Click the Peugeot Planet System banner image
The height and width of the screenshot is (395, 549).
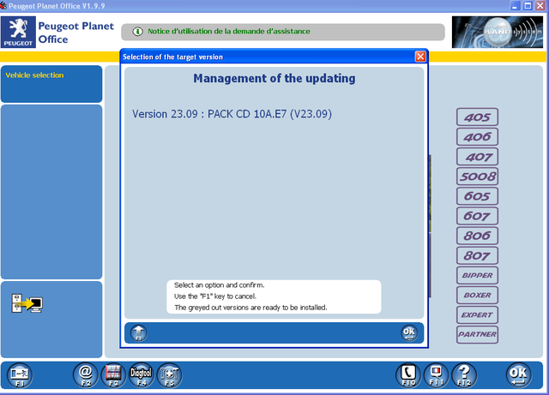(x=498, y=32)
